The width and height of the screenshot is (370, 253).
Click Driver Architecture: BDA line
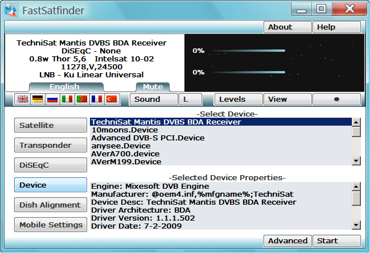221,210
